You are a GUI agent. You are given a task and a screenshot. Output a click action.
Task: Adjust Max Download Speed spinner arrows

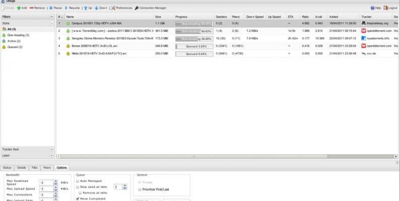[x=55, y=183]
